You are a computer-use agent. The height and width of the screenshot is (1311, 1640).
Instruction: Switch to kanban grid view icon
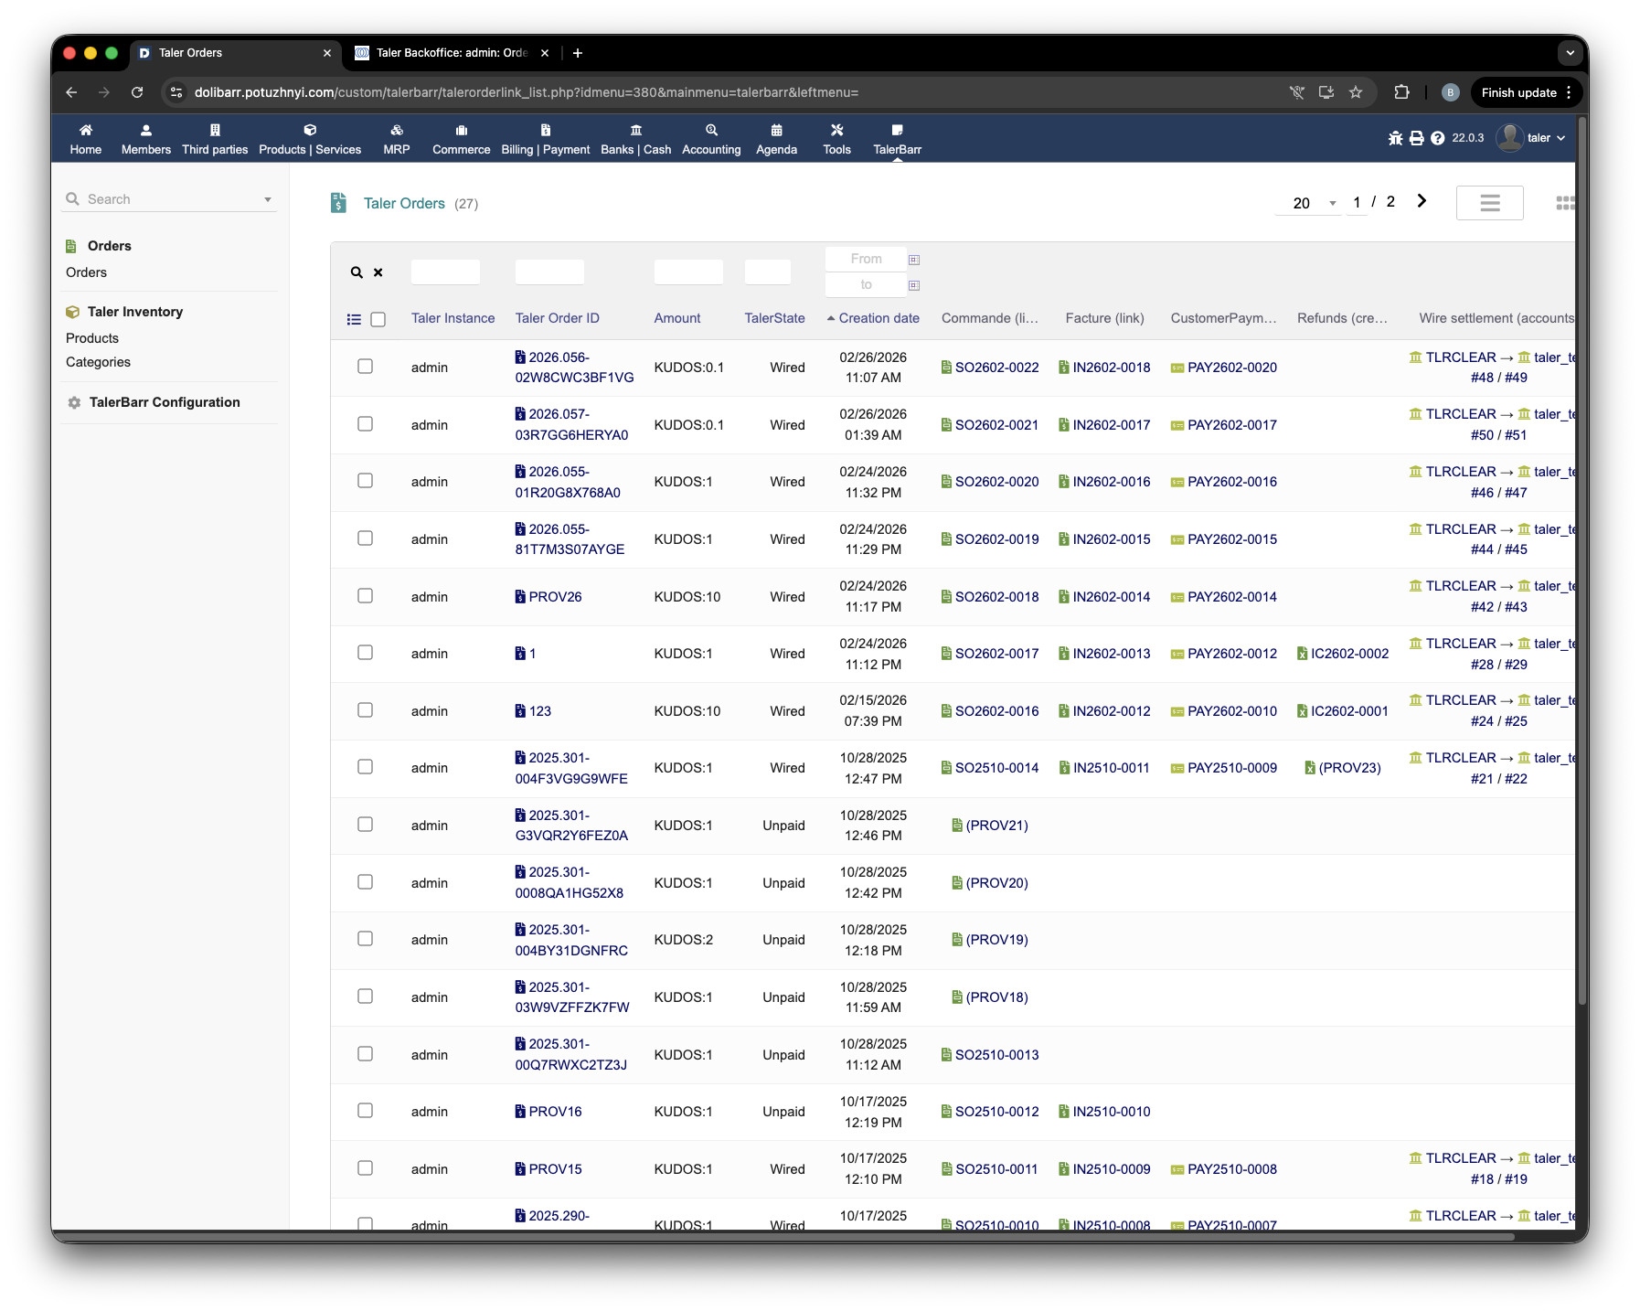click(1564, 203)
